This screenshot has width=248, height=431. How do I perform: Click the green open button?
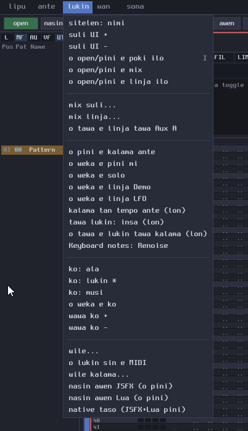click(21, 23)
